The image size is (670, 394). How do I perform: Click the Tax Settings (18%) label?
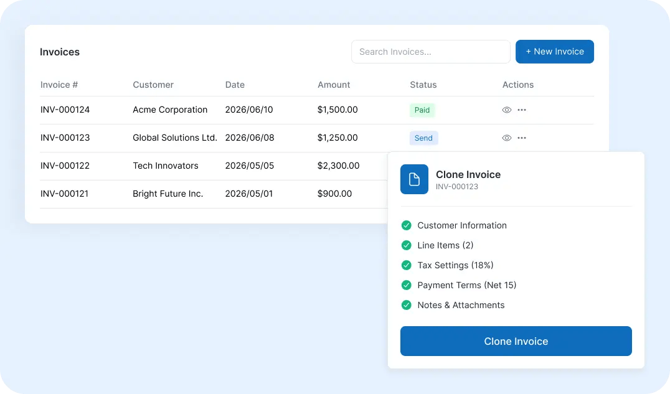(456, 265)
